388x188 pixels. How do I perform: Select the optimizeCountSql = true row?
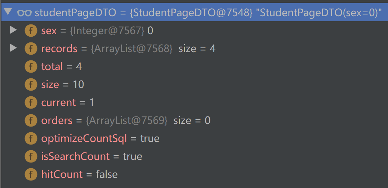coord(194,139)
